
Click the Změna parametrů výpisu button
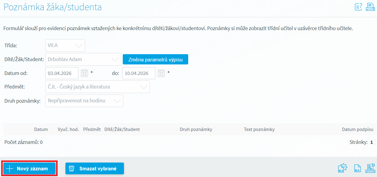[x=155, y=60]
